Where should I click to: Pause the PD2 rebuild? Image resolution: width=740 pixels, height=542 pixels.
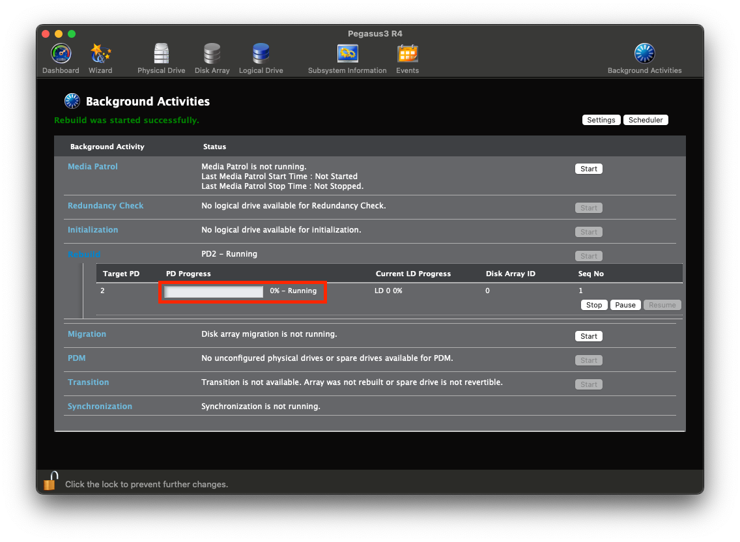[x=625, y=305]
